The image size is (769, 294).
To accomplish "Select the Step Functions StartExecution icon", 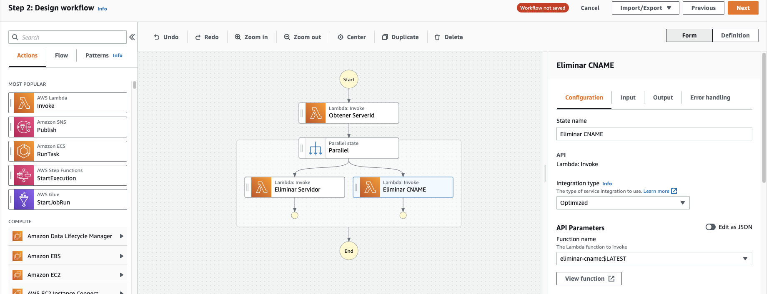I will (24, 175).
